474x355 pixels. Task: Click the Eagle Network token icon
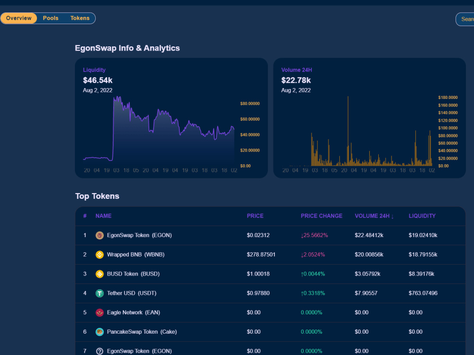[x=100, y=313]
